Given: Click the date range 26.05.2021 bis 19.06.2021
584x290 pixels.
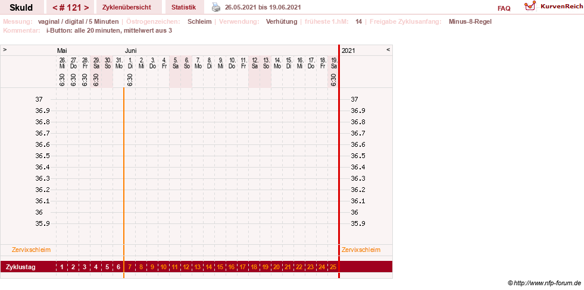Looking at the screenshot, I should pyautogui.click(x=263, y=8).
